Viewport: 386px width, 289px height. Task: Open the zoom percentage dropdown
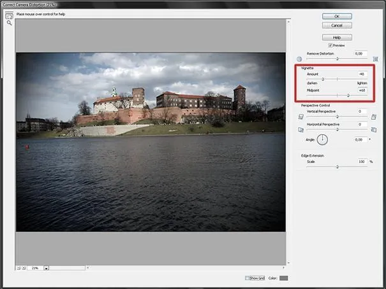[47, 268]
